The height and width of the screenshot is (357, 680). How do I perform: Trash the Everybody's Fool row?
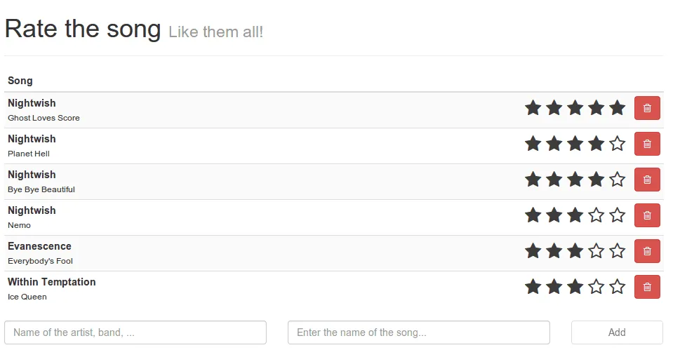click(647, 251)
